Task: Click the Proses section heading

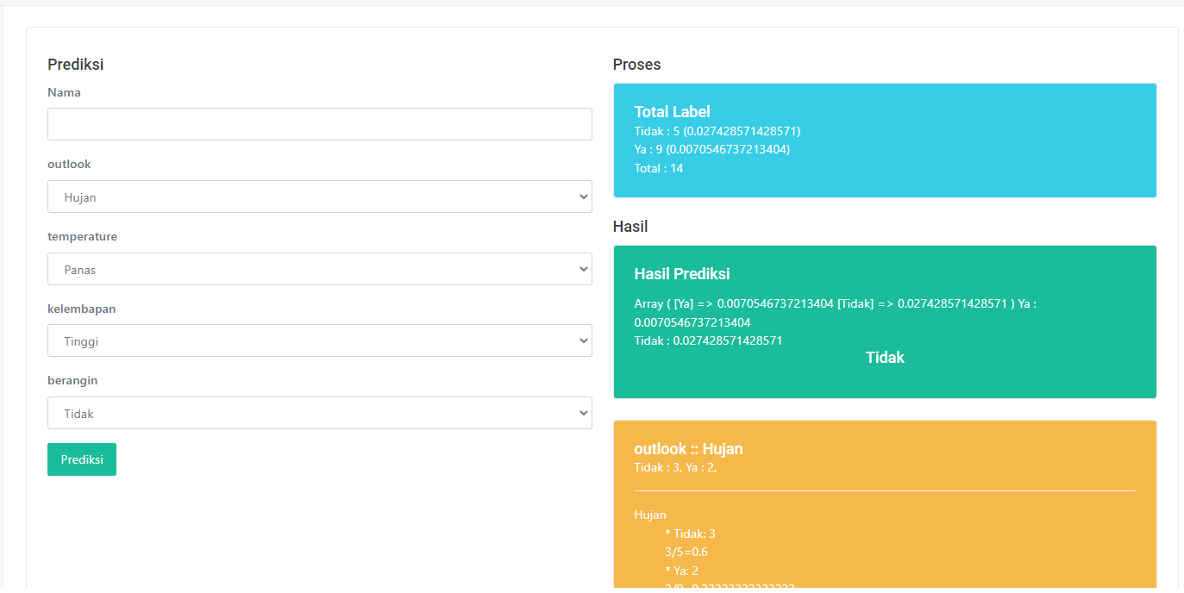Action: click(636, 65)
